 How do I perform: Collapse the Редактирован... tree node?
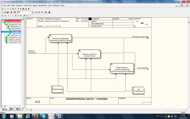(x=7, y=28)
